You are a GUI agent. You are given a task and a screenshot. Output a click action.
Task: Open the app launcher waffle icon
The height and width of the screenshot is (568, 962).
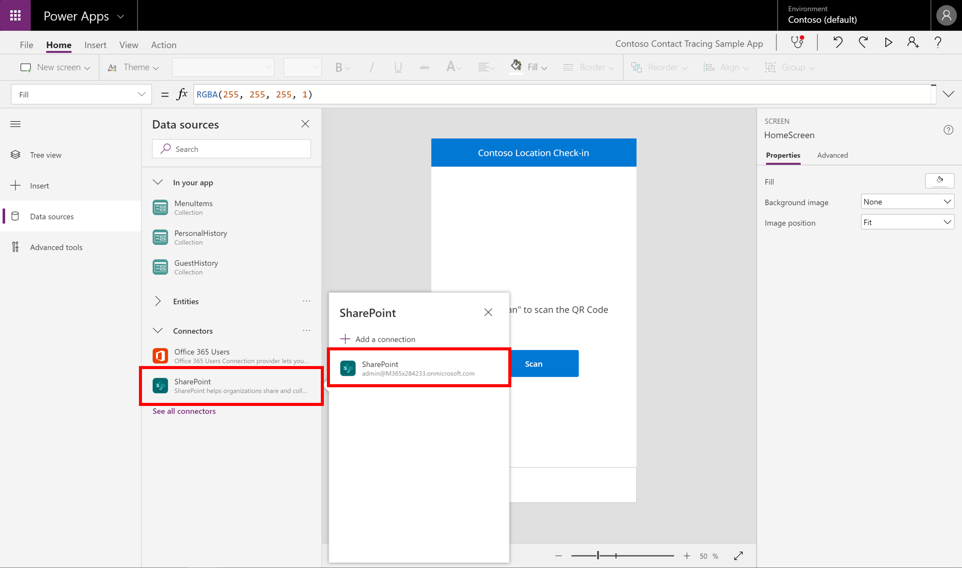click(15, 15)
